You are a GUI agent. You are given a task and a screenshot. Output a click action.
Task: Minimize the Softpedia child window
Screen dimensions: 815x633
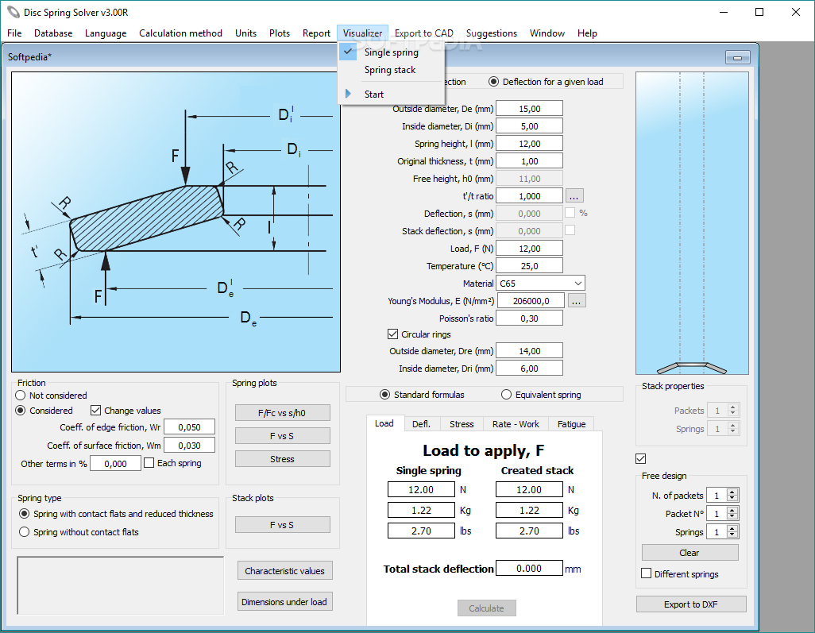(x=737, y=57)
